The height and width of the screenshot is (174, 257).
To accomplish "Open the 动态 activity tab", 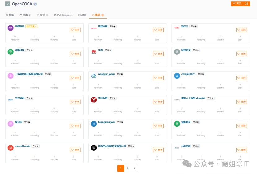I will click(82, 15).
